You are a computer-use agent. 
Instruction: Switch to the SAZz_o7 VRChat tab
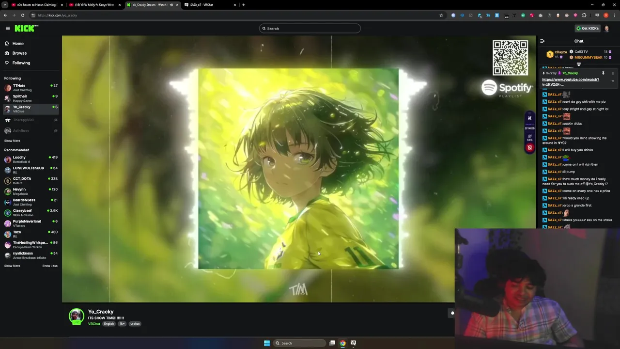(x=210, y=5)
